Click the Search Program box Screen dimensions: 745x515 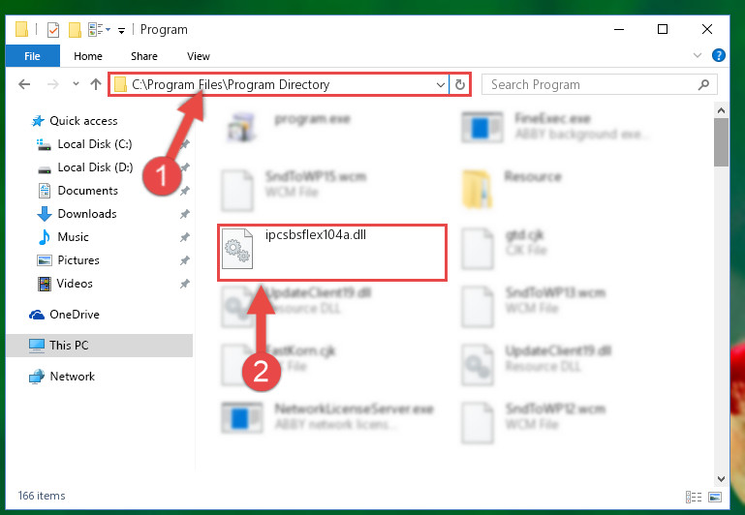[599, 84]
